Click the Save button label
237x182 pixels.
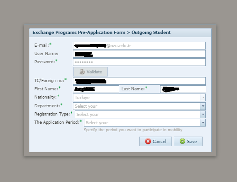click(x=192, y=142)
